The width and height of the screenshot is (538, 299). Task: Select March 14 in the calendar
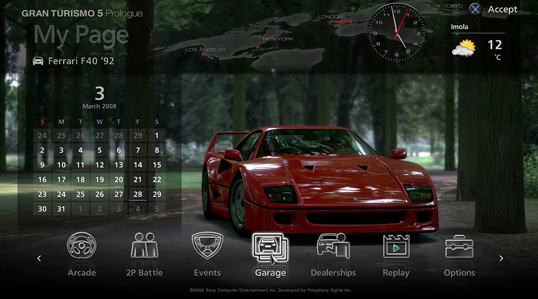click(x=137, y=165)
